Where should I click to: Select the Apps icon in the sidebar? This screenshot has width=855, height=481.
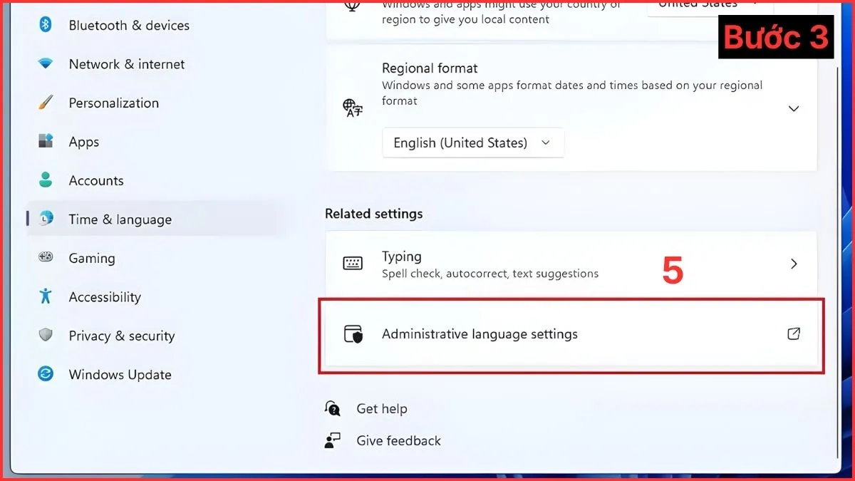click(44, 141)
